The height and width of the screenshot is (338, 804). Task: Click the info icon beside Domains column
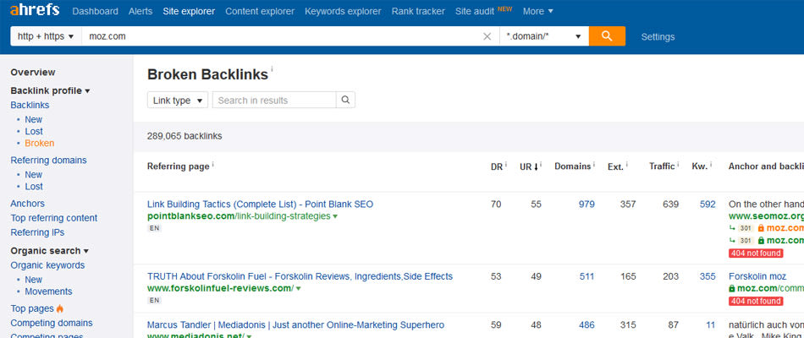[x=594, y=165]
